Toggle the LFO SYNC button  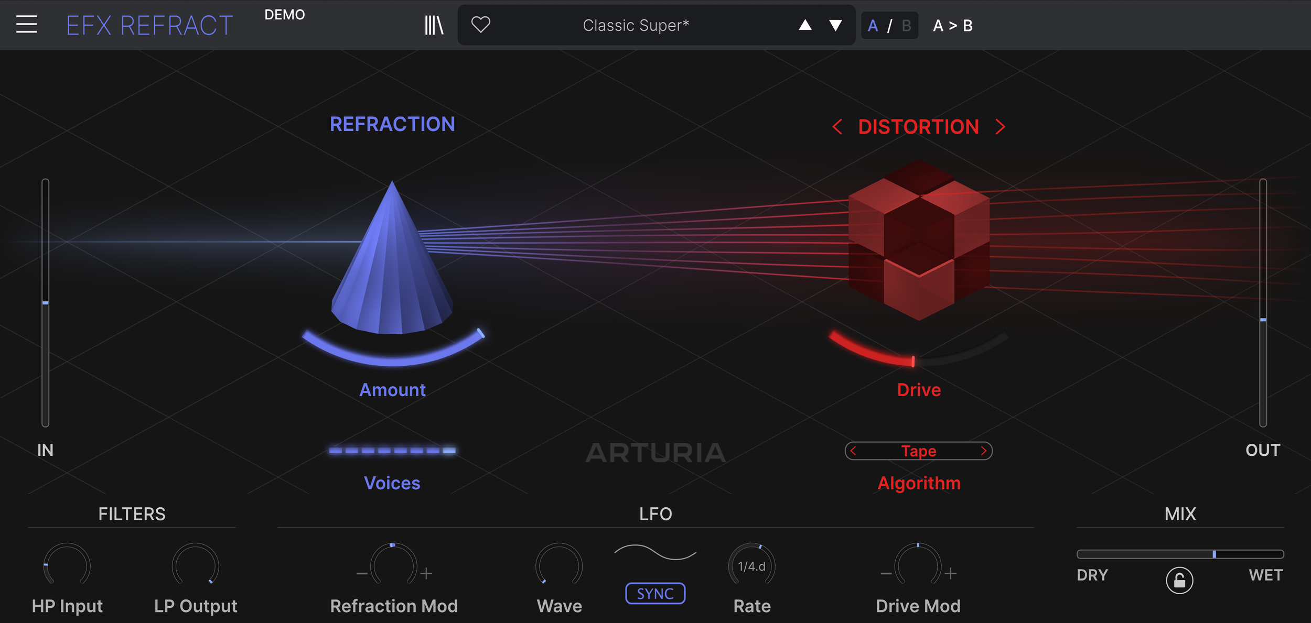655,593
